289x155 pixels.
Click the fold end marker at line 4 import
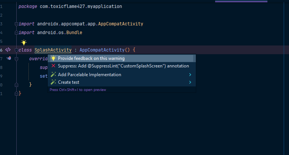point(16,33)
